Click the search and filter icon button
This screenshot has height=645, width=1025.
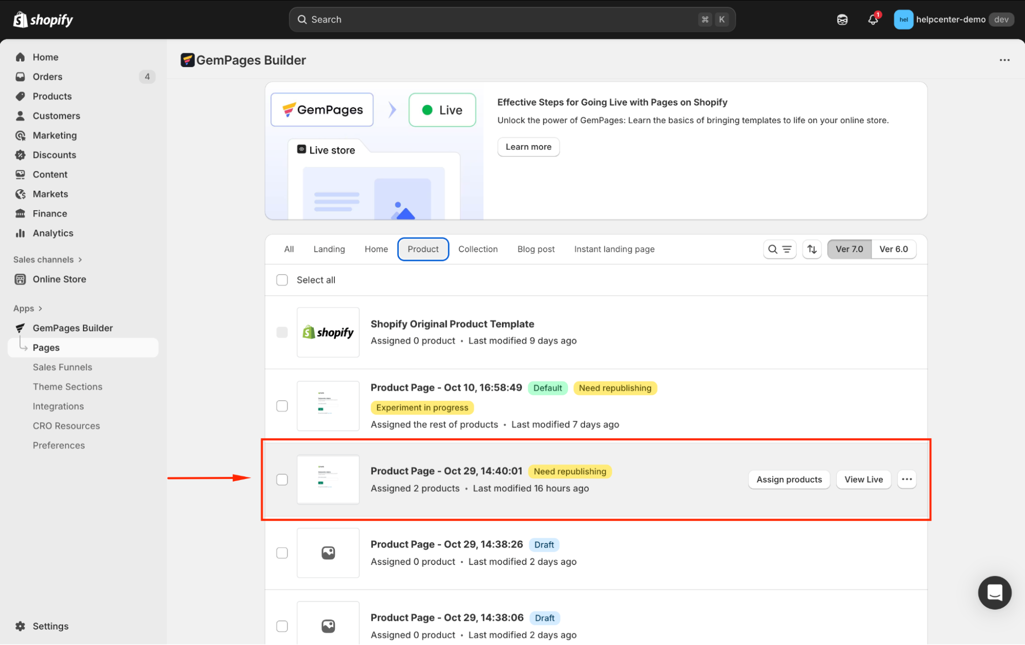click(x=779, y=249)
